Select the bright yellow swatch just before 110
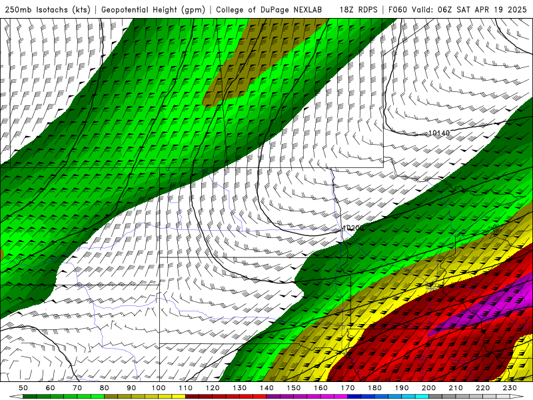The height and width of the screenshot is (400, 533). [x=179, y=397]
